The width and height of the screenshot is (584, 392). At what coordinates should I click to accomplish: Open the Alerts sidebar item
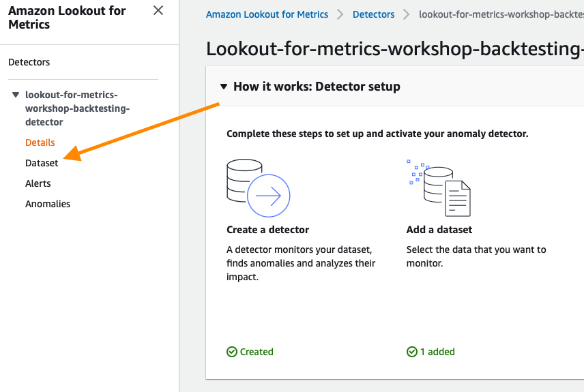tap(38, 183)
